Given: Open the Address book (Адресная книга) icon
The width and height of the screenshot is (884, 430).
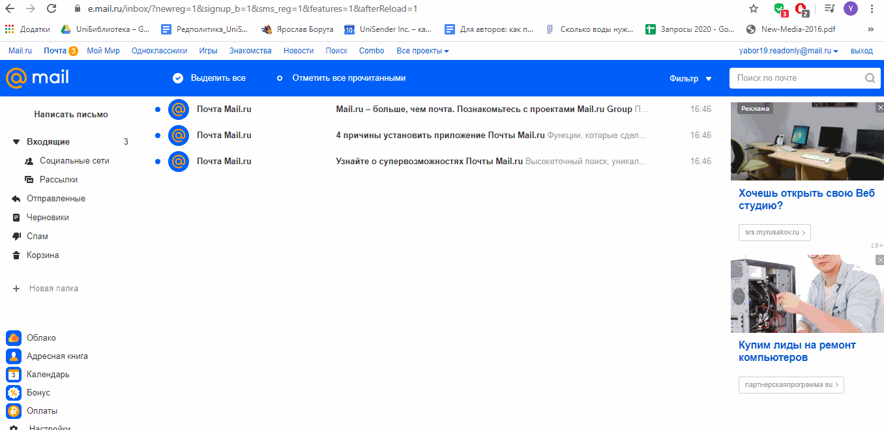Looking at the screenshot, I should (x=14, y=356).
